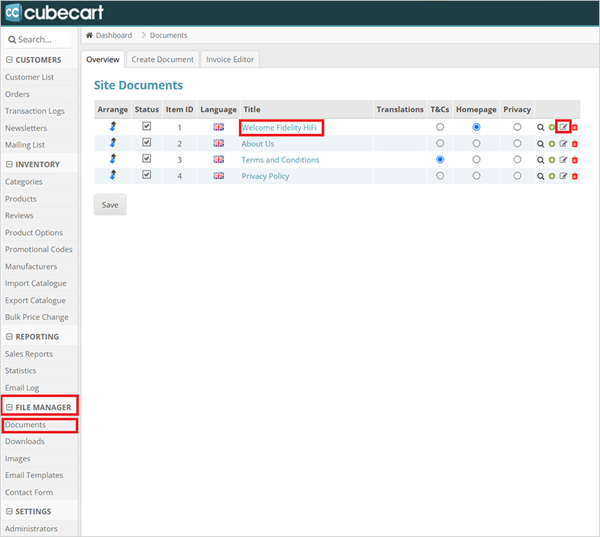Click the UK flag in About Us row
The image size is (600, 537).
pyautogui.click(x=218, y=143)
